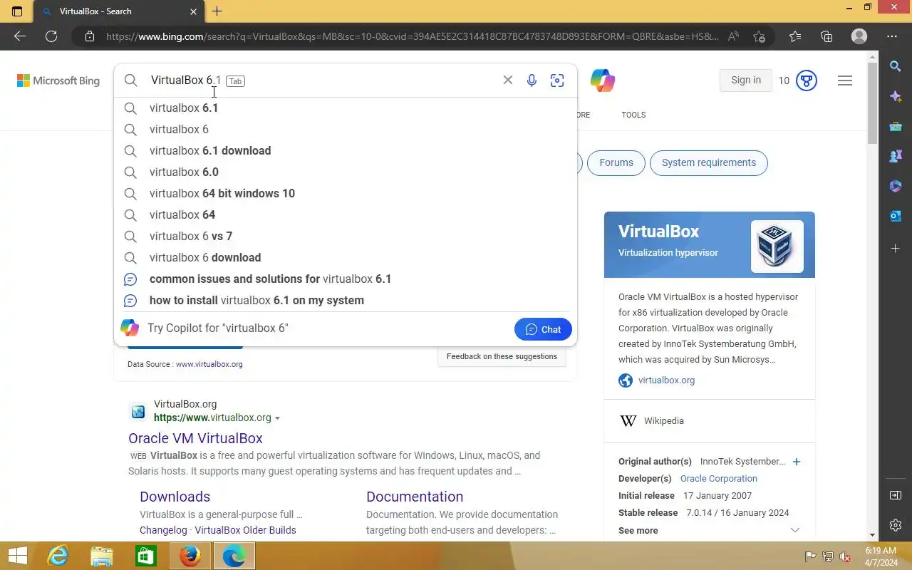The width and height of the screenshot is (912, 570).
Task: Open VirtualBox Older Builds link
Action: click(x=245, y=530)
